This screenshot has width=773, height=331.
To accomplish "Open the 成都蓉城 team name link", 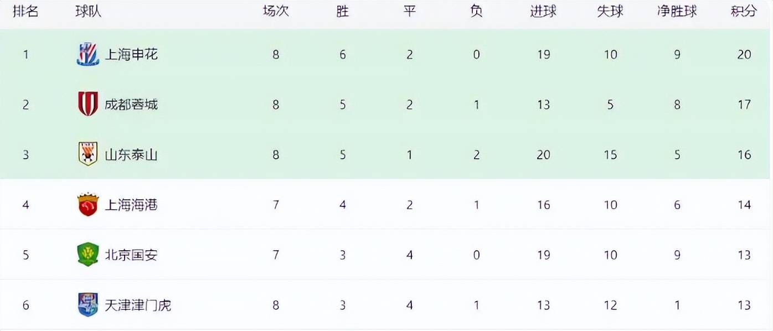I will click(x=131, y=104).
